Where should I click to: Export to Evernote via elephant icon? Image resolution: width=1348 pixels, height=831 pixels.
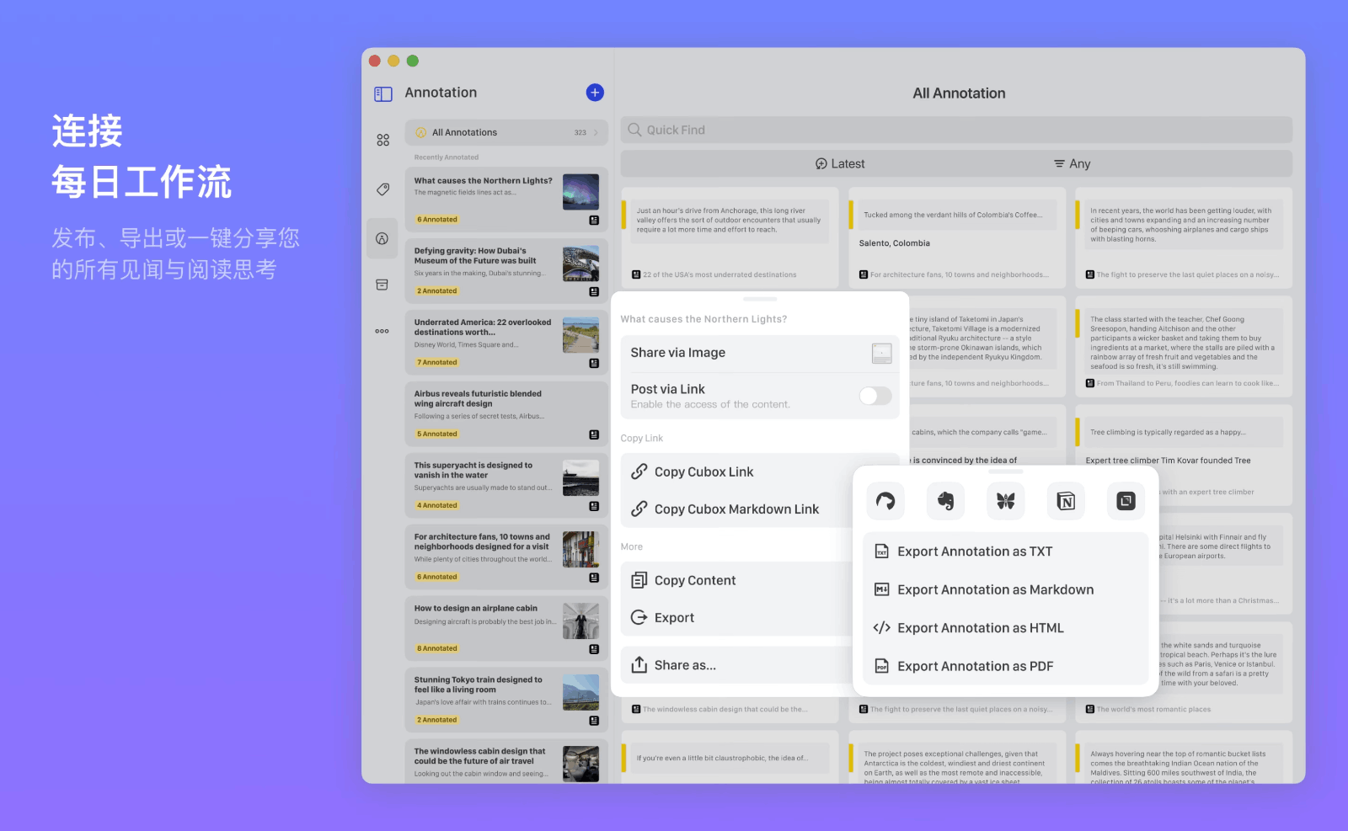point(945,501)
